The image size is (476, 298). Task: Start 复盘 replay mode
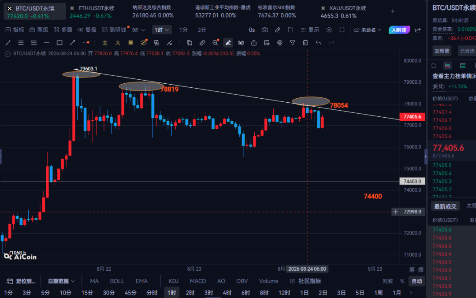tap(87, 30)
